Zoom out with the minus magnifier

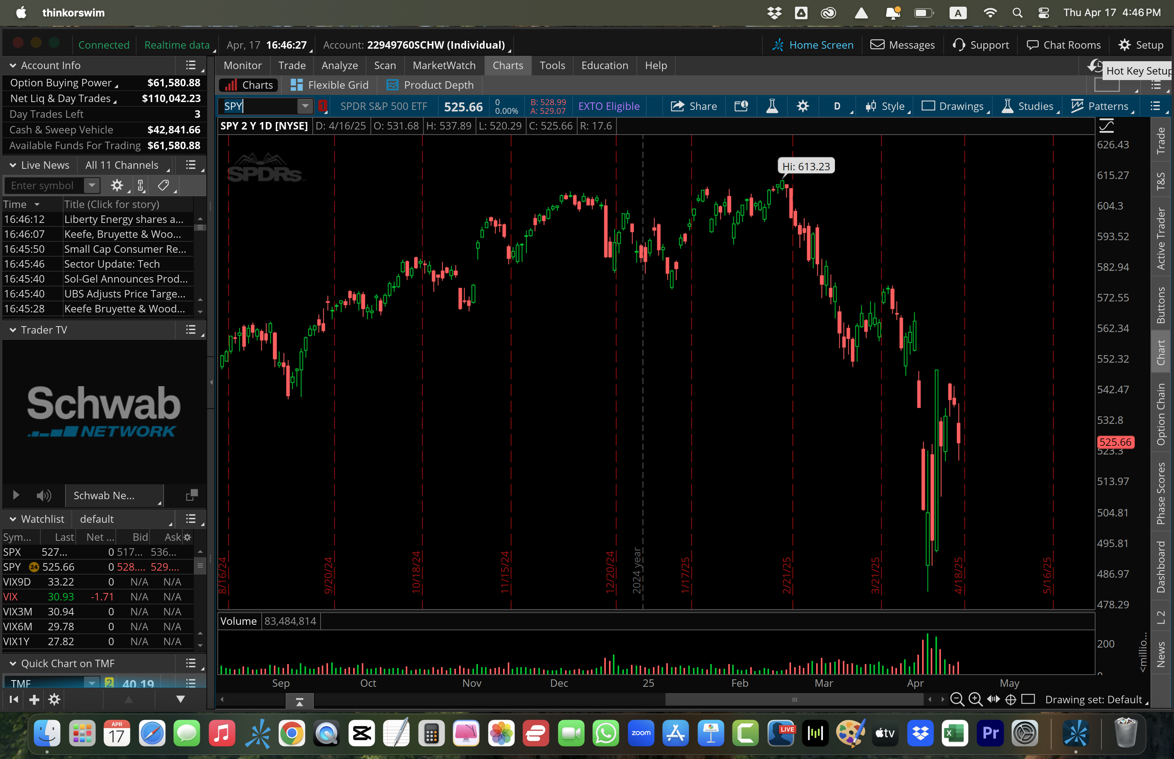coord(956,699)
